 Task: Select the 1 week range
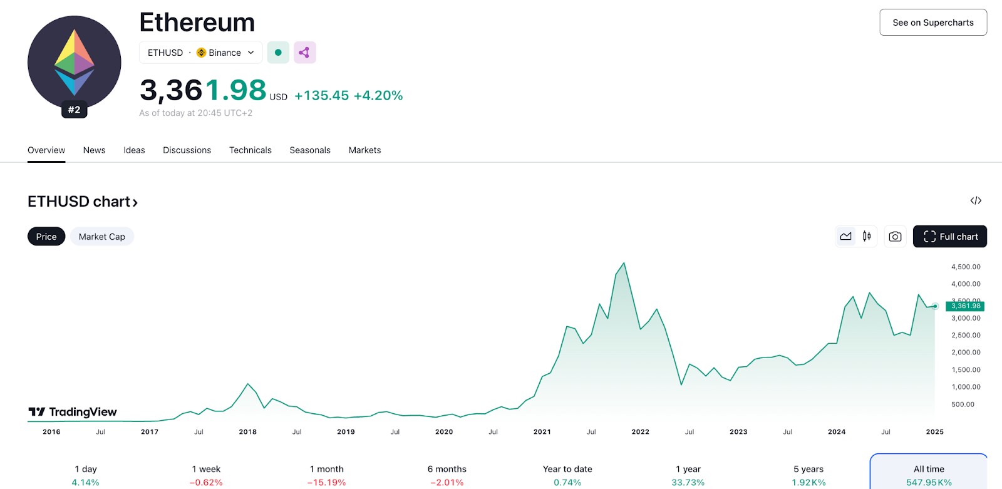click(x=206, y=475)
